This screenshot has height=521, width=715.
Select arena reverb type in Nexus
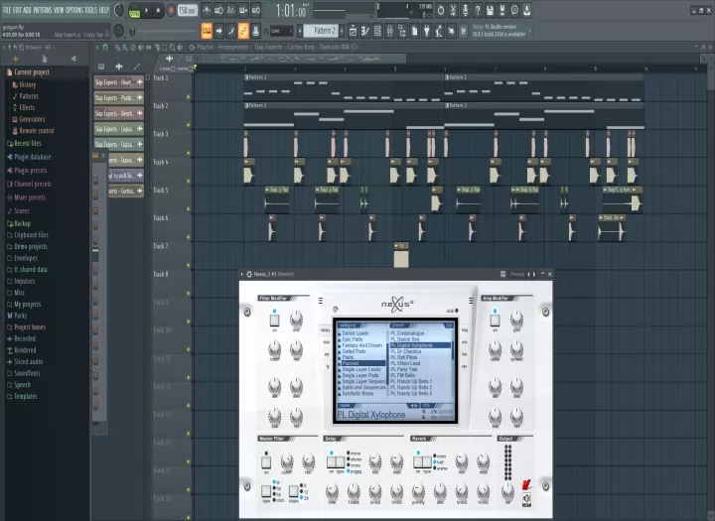coord(440,468)
